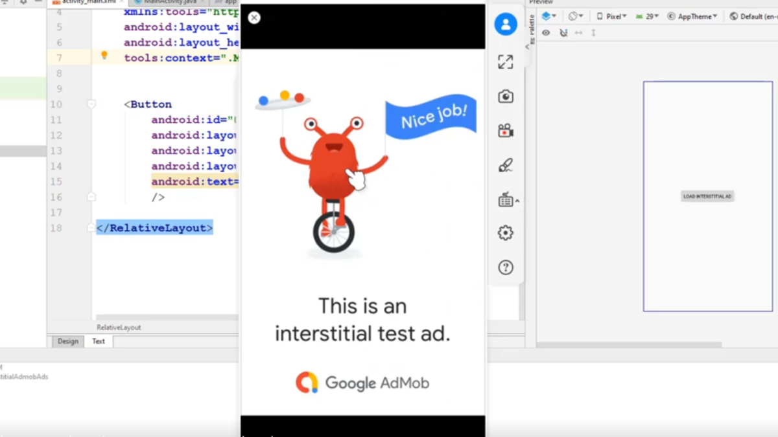Open the AppTheme dropdown
The image size is (778, 437).
(692, 16)
